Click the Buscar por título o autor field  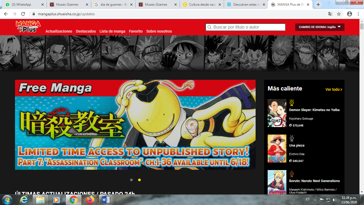[x=245, y=27]
